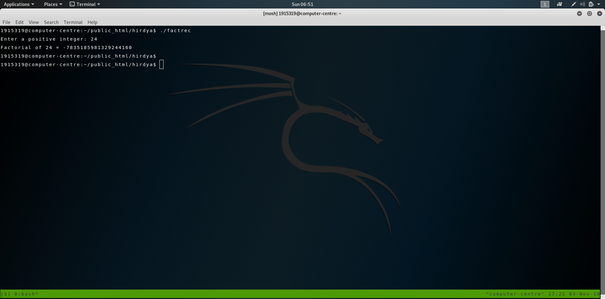The image size is (605, 299).
Task: Click the terminal cursor at the prompt
Action: pyautogui.click(x=162, y=65)
